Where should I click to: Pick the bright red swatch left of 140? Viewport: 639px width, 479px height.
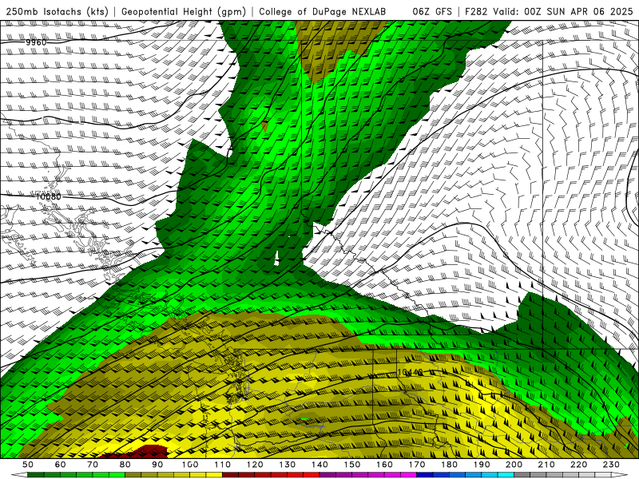coord(312,475)
